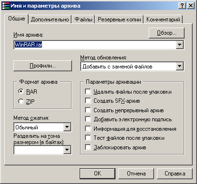The width and height of the screenshot is (197, 184).
Task: Open the Профили... button
Action: tap(42, 66)
